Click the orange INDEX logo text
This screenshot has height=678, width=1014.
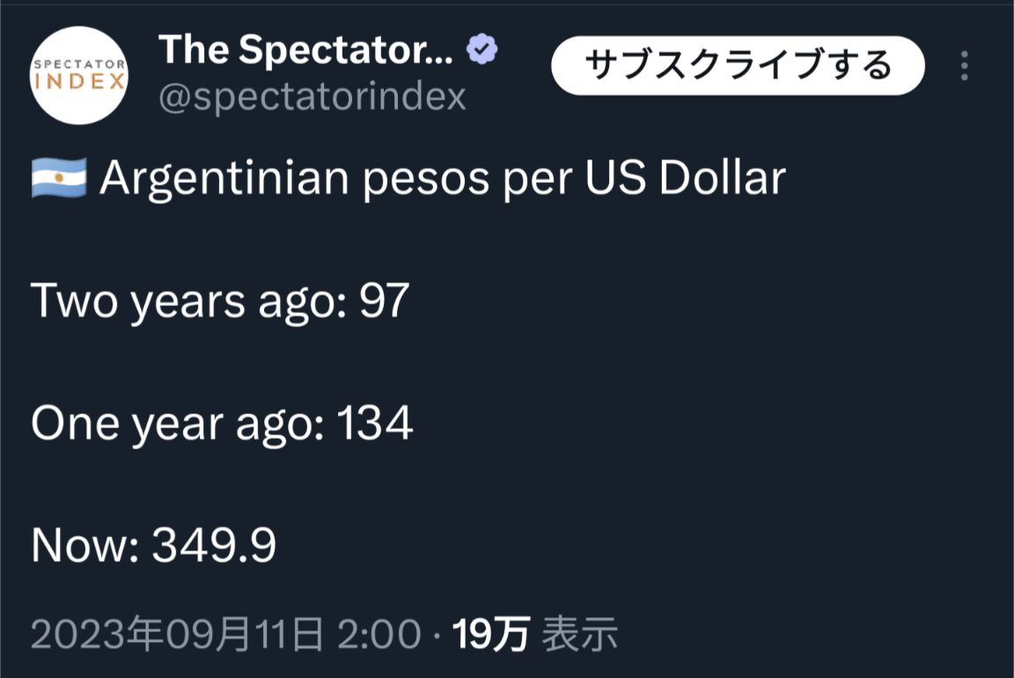point(80,83)
